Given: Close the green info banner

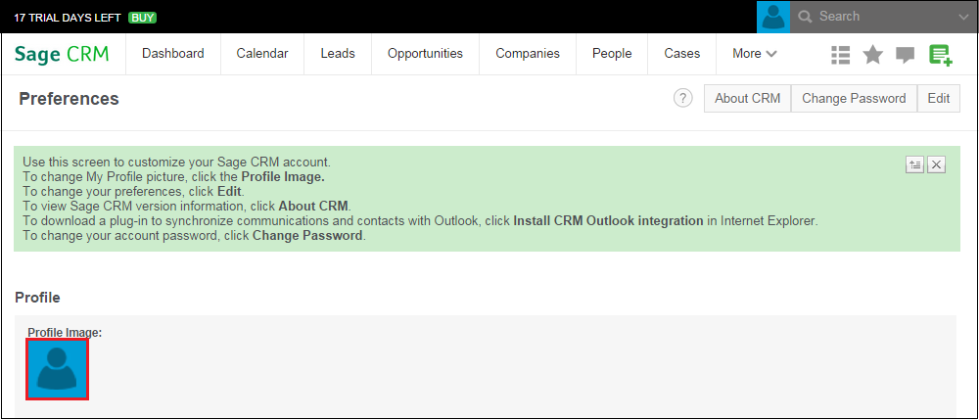Looking at the screenshot, I should (937, 164).
